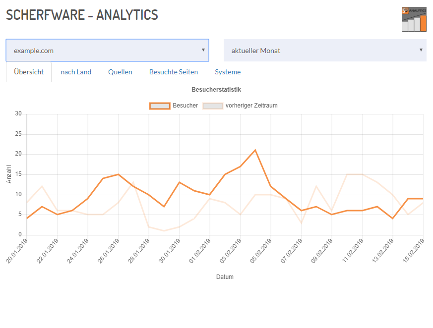
Task: Switch to the Übersicht tab
Action: coord(29,72)
